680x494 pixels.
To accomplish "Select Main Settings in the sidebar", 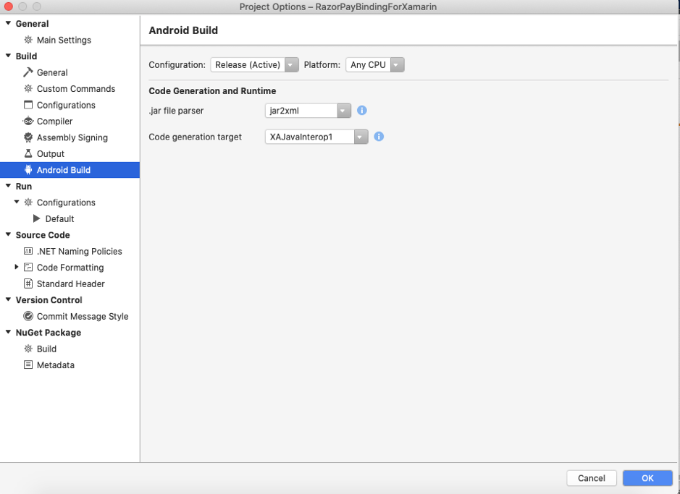I will [64, 40].
